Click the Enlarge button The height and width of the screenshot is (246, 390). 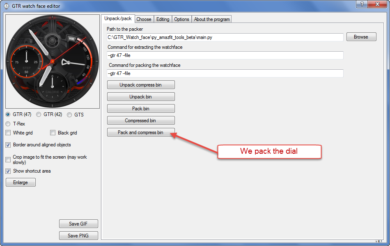tap(21, 182)
